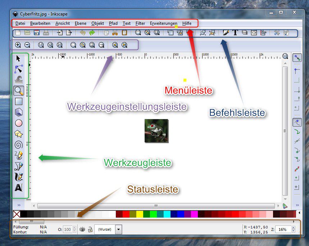Open the Erweiterungen menu
This screenshot has height=246, width=309.
coord(163,23)
